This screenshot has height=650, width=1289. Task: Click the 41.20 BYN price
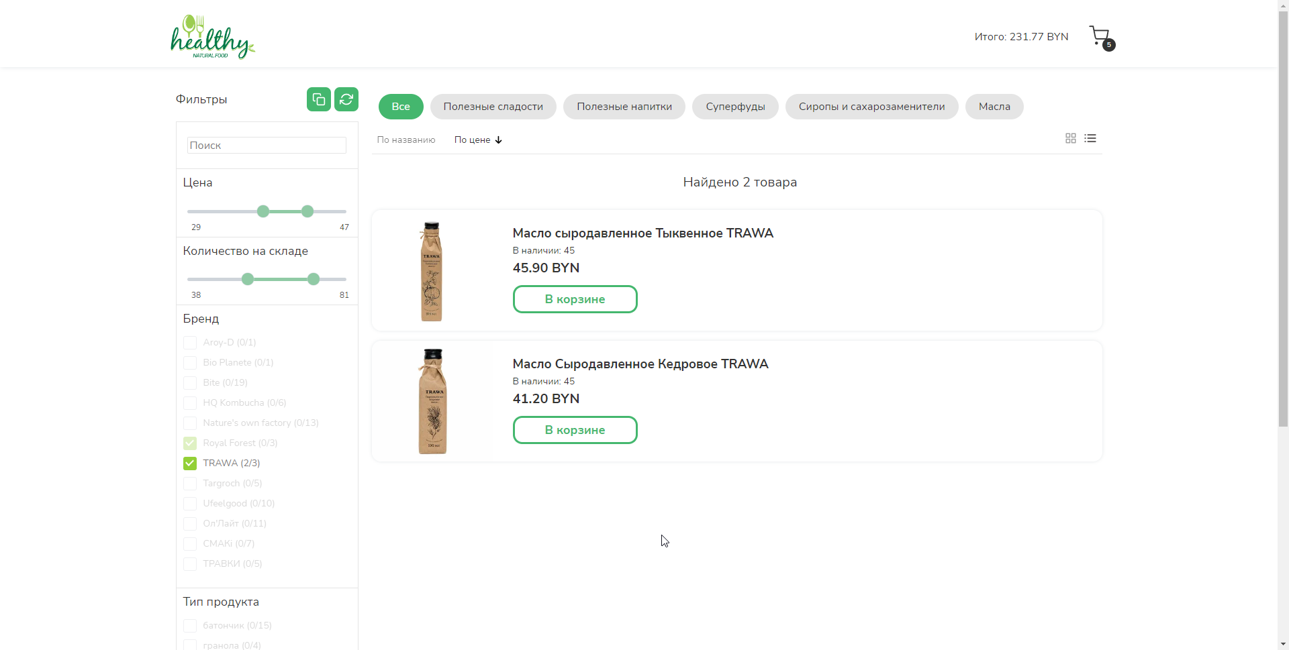546,399
